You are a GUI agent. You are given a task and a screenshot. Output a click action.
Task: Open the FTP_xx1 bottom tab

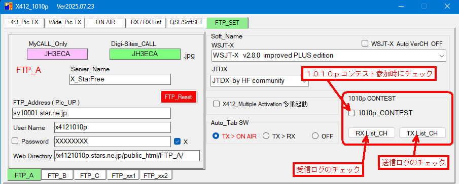click(123, 175)
